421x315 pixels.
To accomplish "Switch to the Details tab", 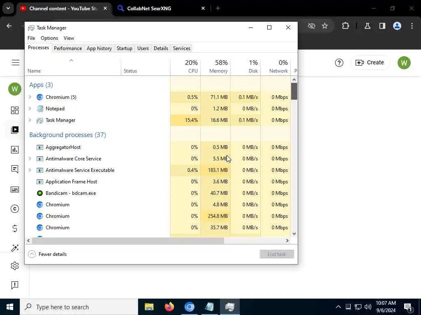I will [161, 48].
